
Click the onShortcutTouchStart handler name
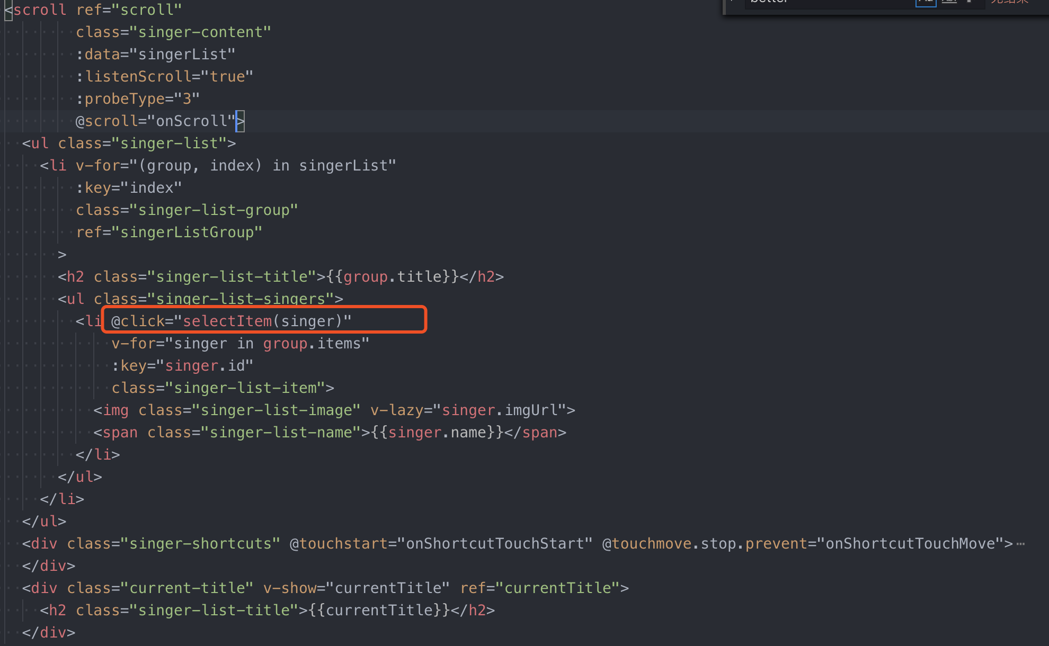[x=495, y=543]
